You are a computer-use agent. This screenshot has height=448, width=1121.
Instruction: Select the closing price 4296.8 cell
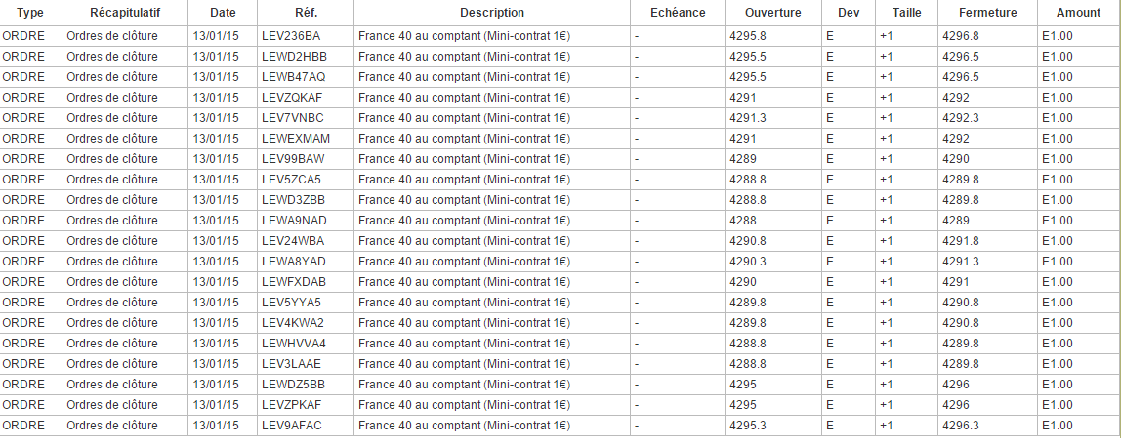coord(961,36)
